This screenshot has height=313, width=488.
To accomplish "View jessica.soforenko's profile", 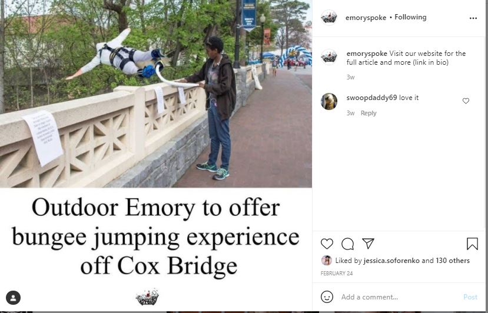I will click(x=391, y=261).
